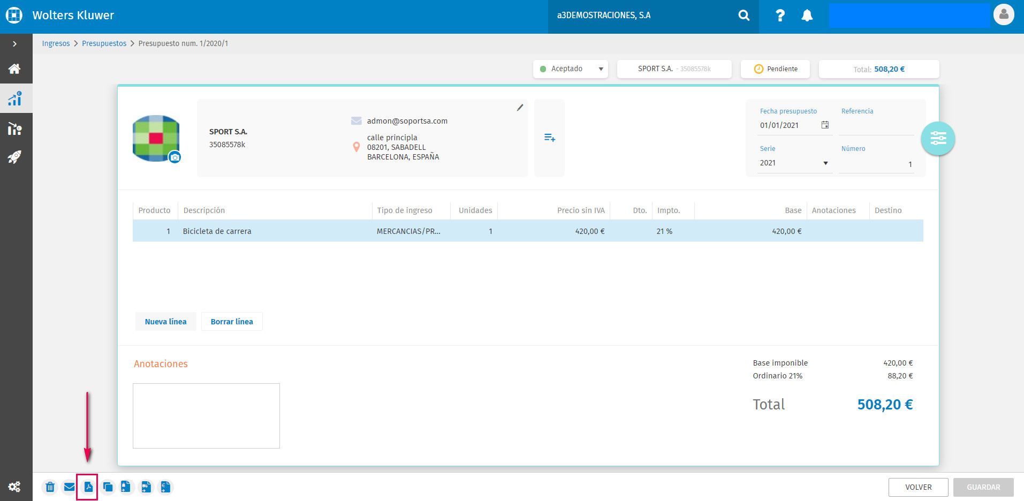Click the Referencia input field

[x=876, y=126]
